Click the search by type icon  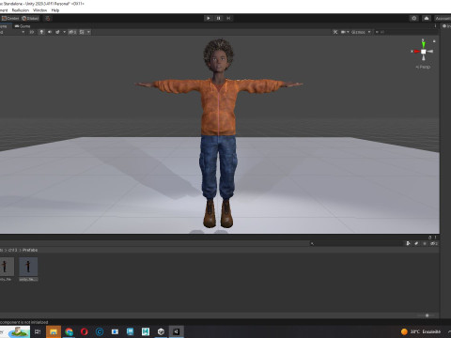pyautogui.click(x=408, y=243)
